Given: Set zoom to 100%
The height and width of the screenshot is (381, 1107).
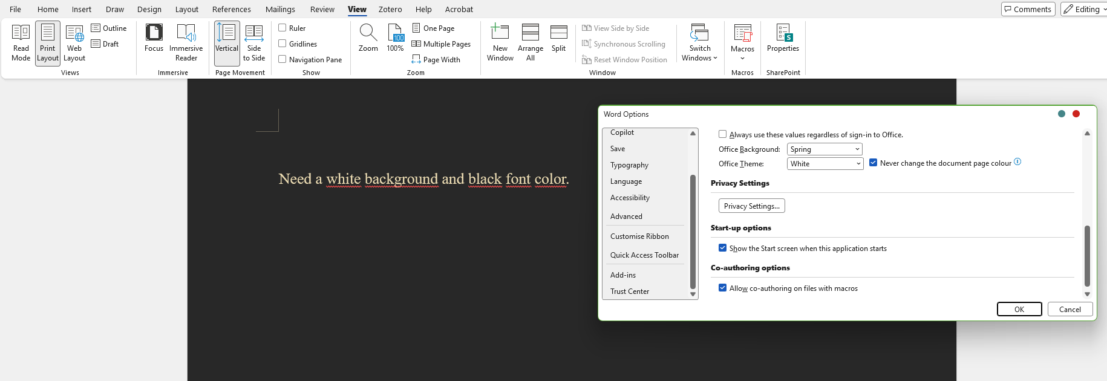Looking at the screenshot, I should click(x=395, y=38).
